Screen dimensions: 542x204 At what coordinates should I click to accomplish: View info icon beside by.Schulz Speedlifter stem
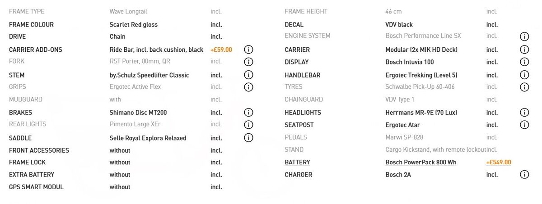(248, 75)
